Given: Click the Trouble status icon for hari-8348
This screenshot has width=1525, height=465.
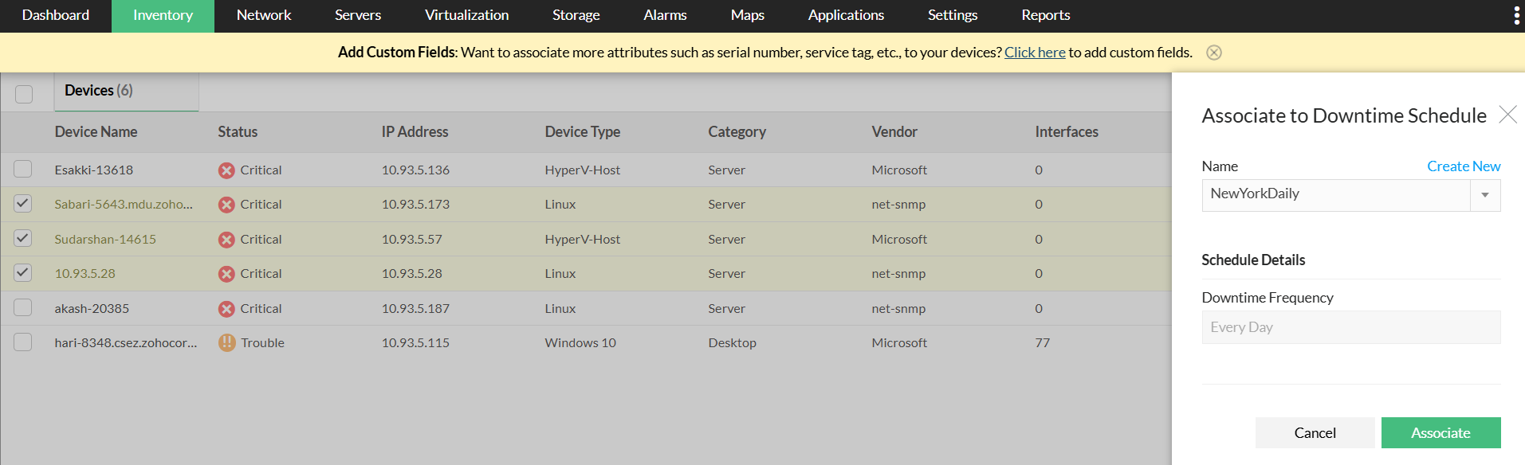Looking at the screenshot, I should [x=227, y=343].
